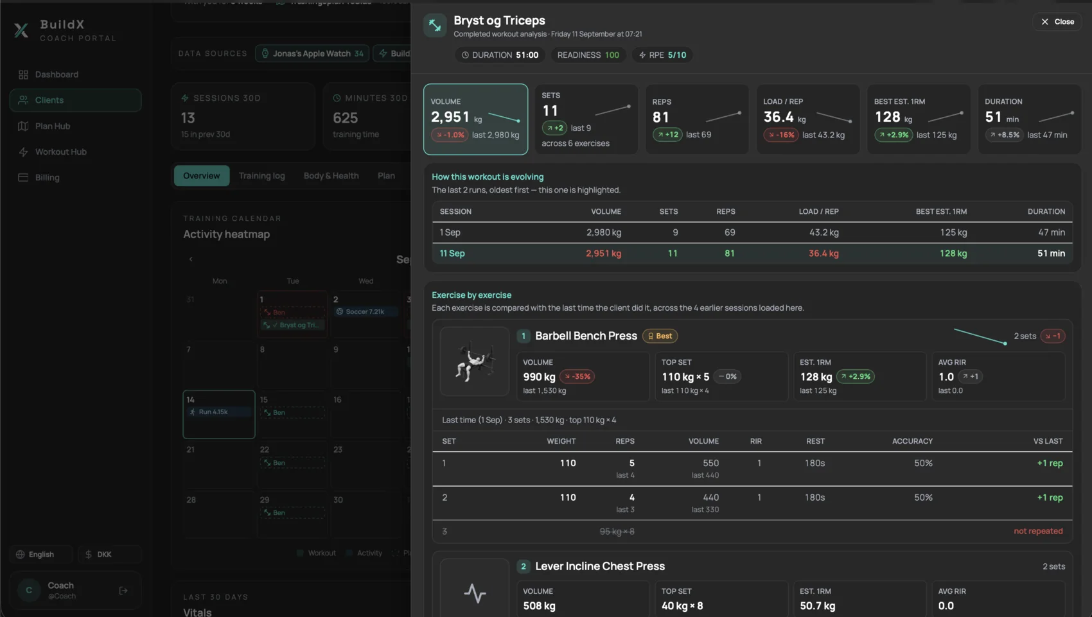Click the BuildX logo icon
This screenshot has width=1092, height=617.
[21, 30]
